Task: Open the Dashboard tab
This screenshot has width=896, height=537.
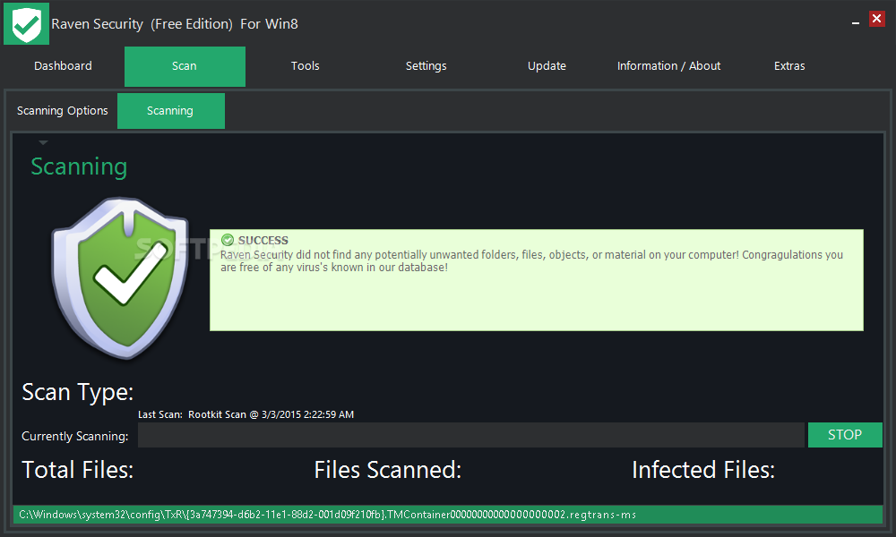Action: coord(63,66)
